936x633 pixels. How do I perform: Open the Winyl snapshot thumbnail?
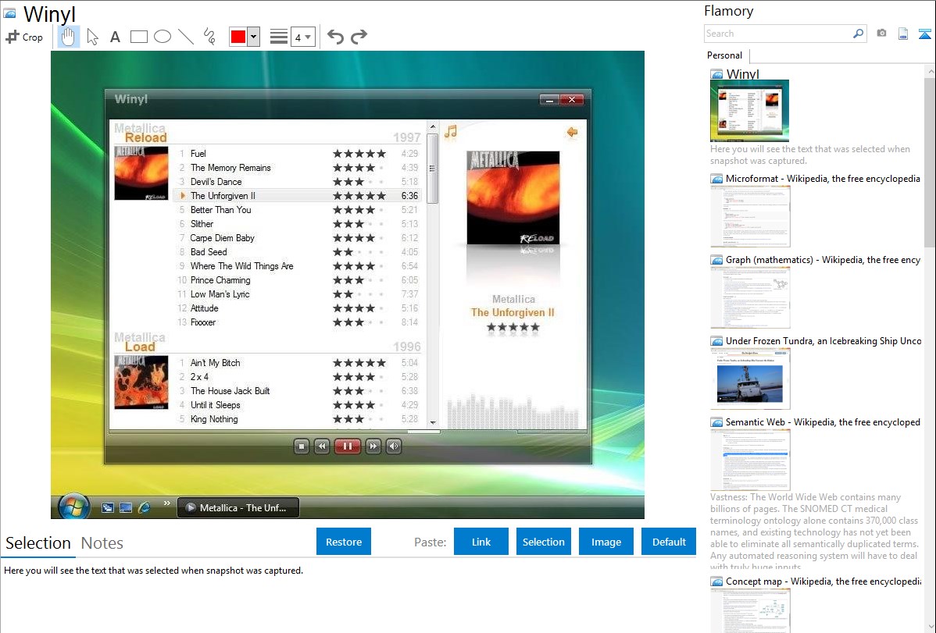point(750,110)
